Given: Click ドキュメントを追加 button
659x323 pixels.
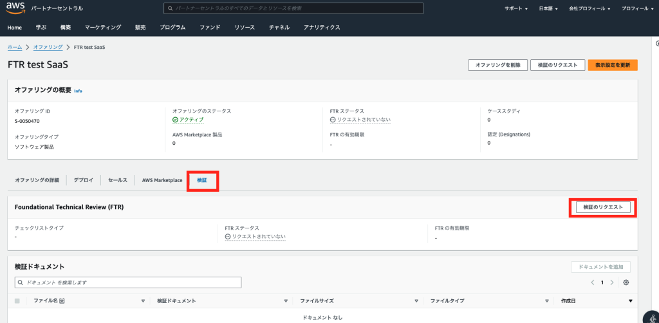Looking at the screenshot, I should [x=600, y=267].
